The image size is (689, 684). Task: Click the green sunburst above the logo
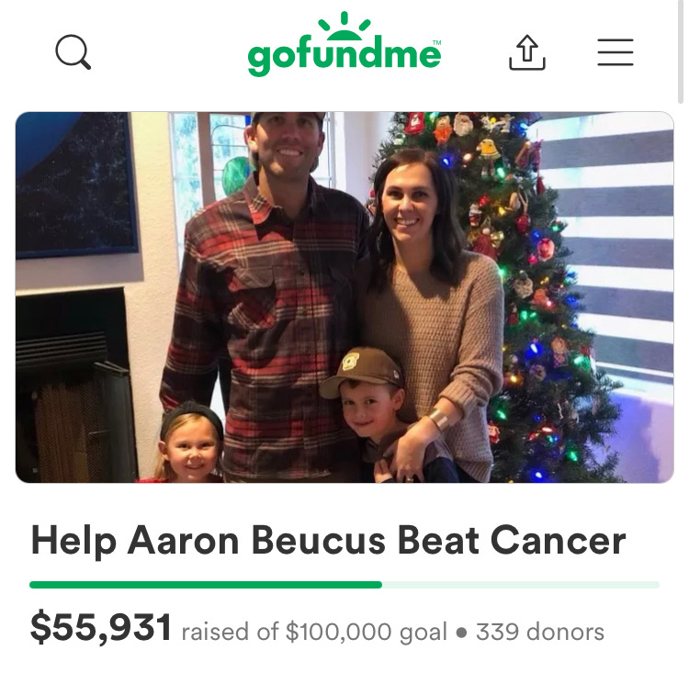pos(344,26)
